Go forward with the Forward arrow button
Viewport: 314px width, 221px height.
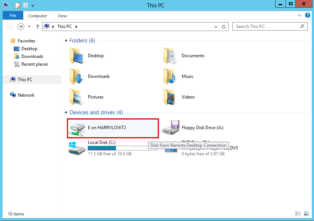click(21, 27)
